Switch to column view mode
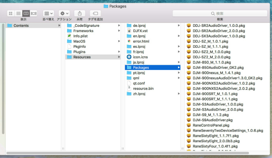This screenshot has height=158, width=272. (x=26, y=13)
